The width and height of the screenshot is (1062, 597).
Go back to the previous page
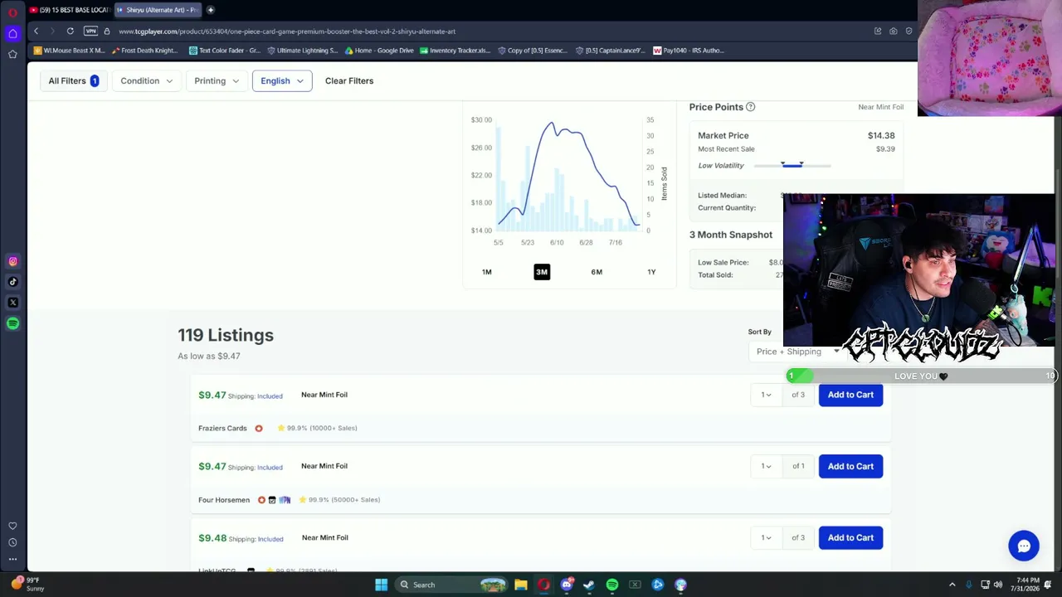[x=36, y=32]
